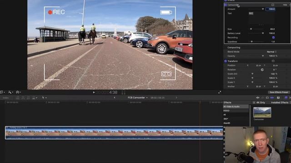This screenshot has width=291, height=163.
Task: Click the audio meters icon next to timecode
Action: click(123, 92)
